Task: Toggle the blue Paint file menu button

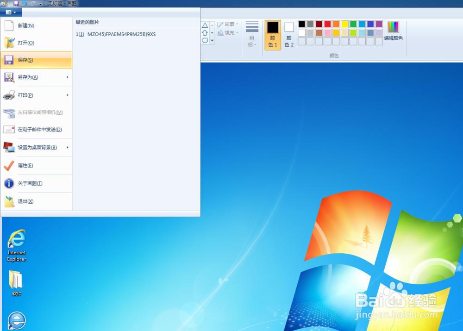Action: [x=11, y=12]
